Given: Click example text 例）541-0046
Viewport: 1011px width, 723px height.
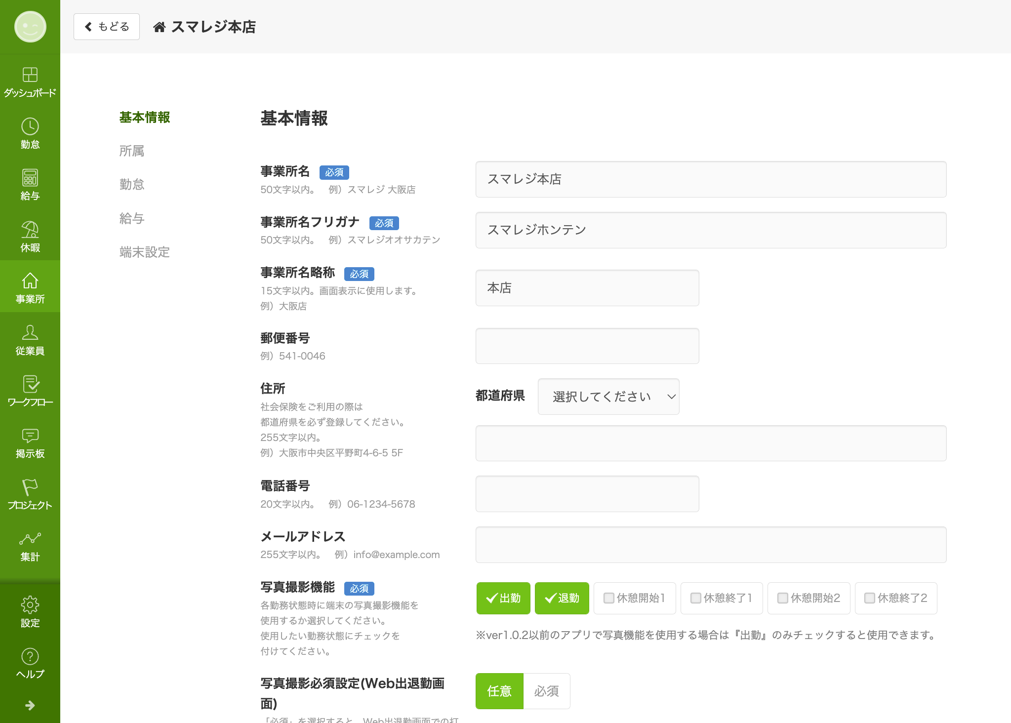Looking at the screenshot, I should point(293,356).
